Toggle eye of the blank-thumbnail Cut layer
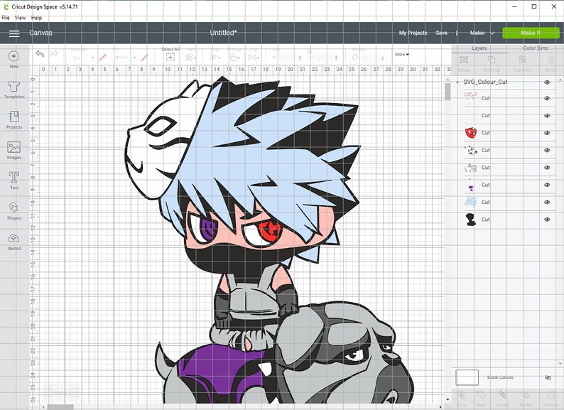Image resolution: width=564 pixels, height=410 pixels. [x=547, y=116]
